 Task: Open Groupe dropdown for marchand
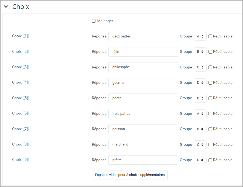[200, 145]
